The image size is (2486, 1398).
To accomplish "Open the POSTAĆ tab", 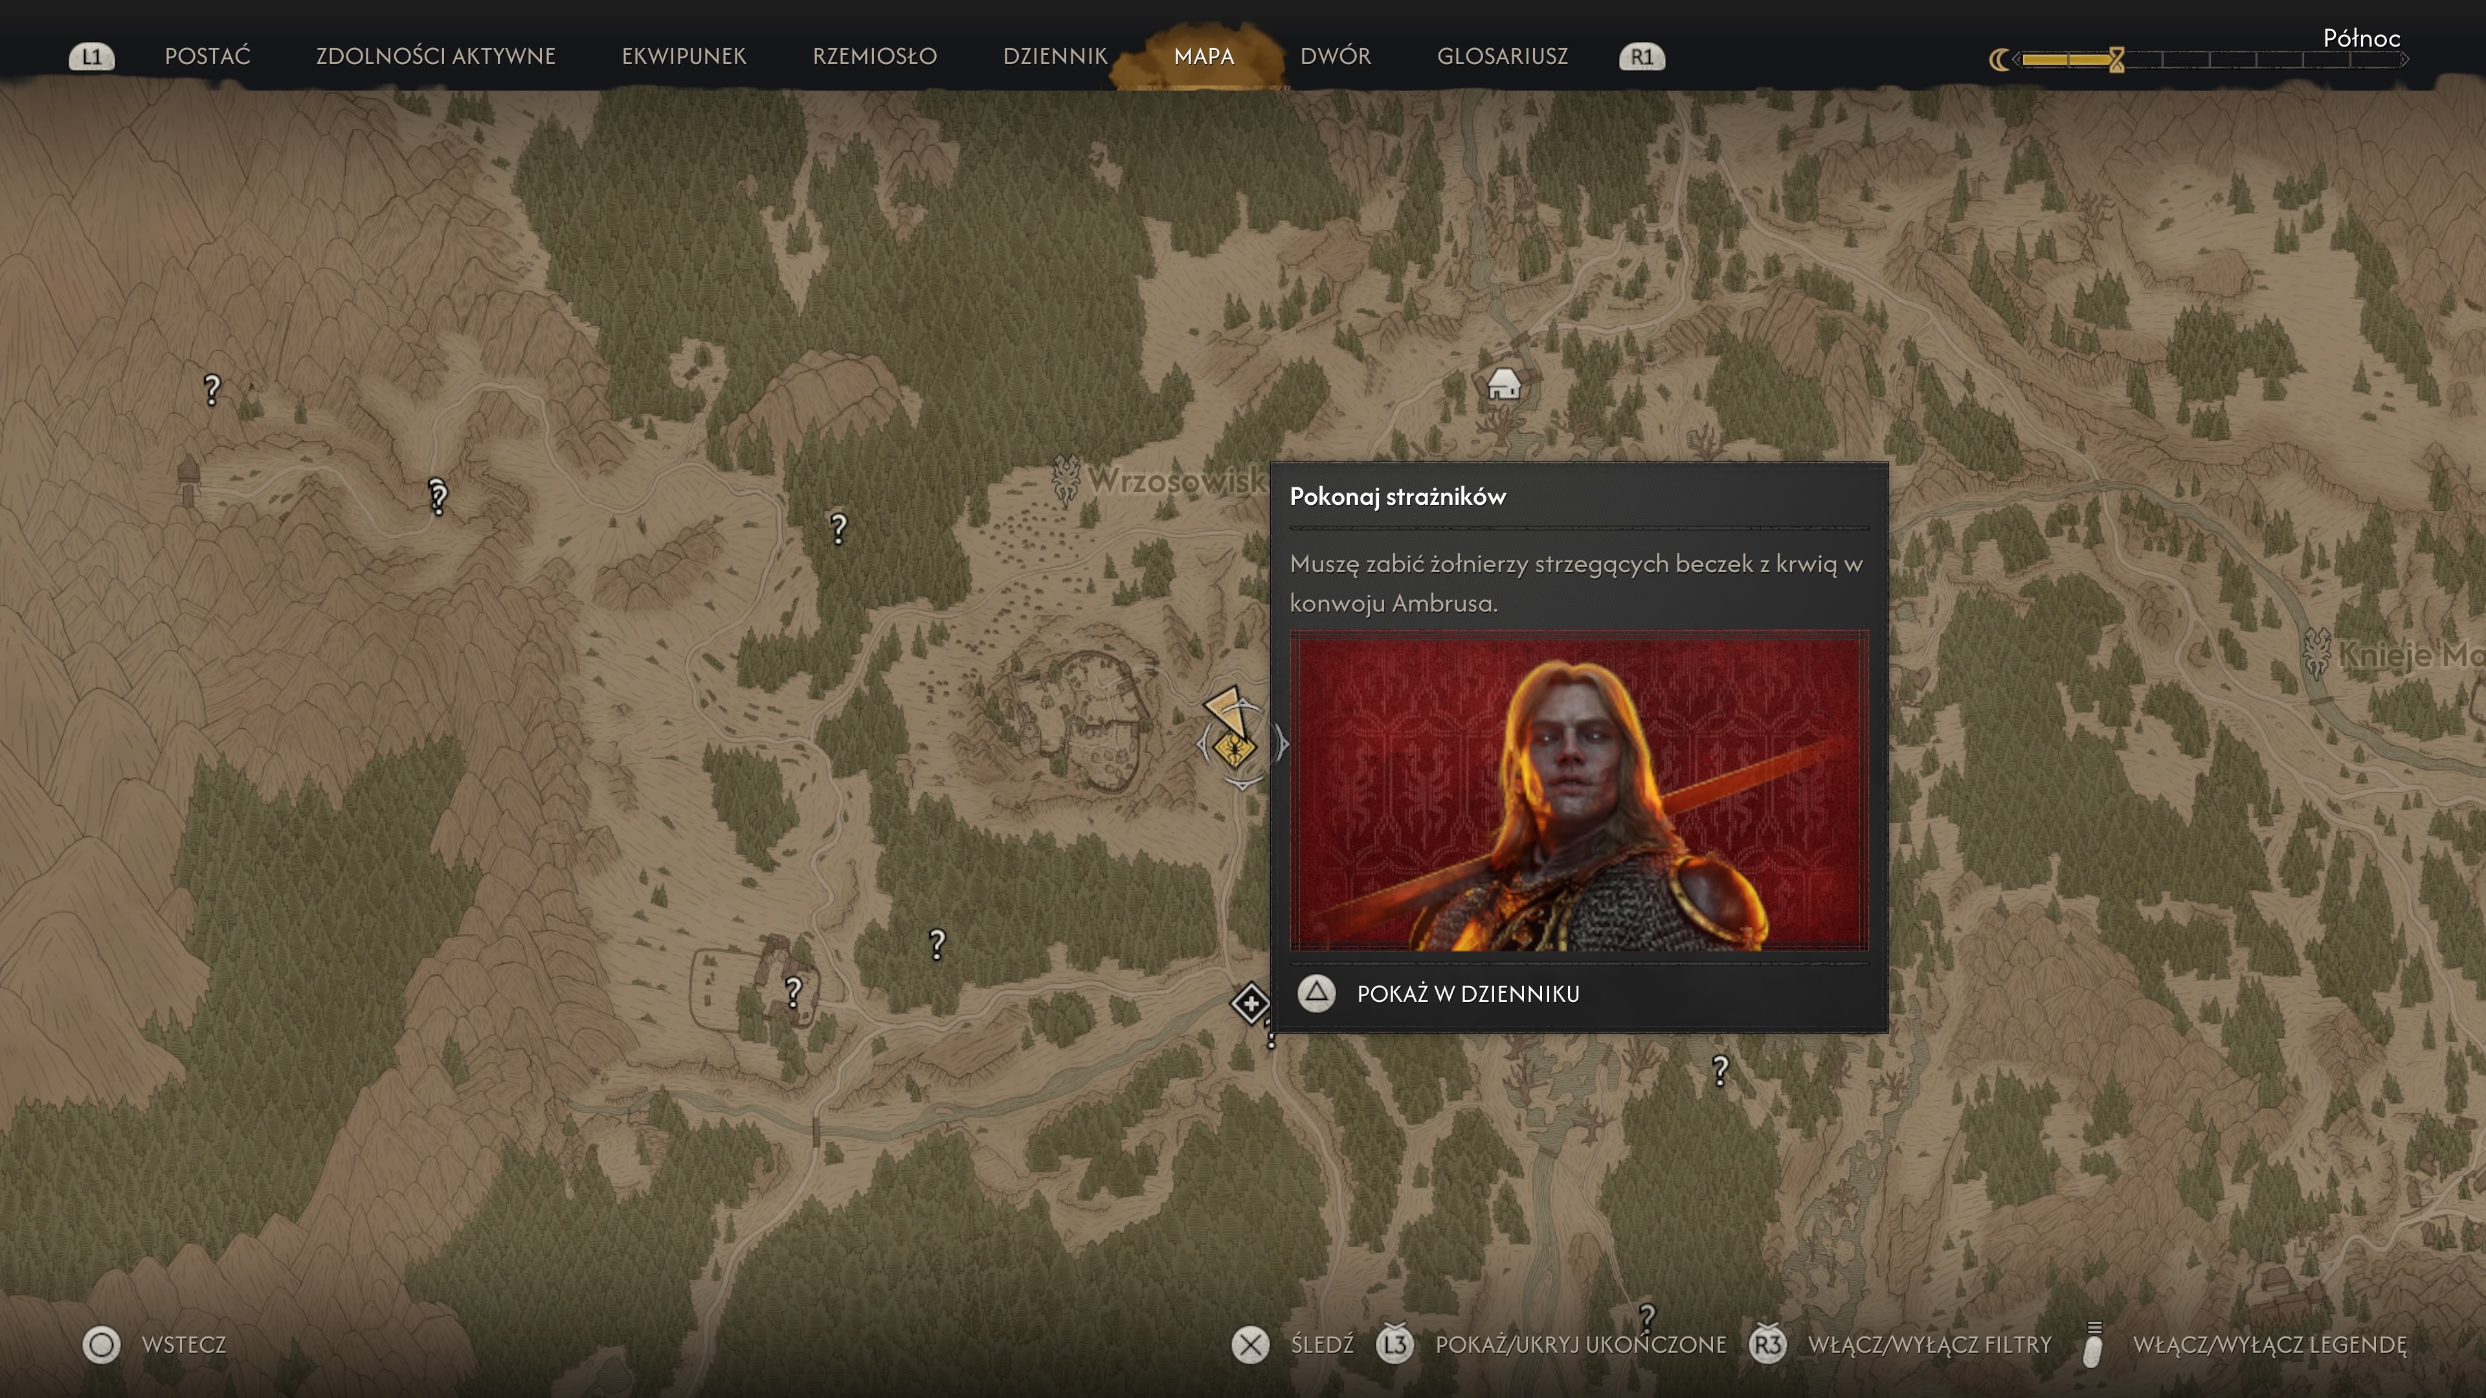I will [x=207, y=56].
